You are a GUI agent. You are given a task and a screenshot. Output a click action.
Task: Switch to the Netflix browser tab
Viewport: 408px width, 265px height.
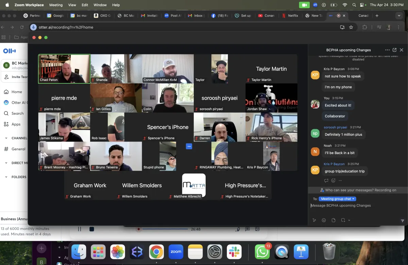290,15
